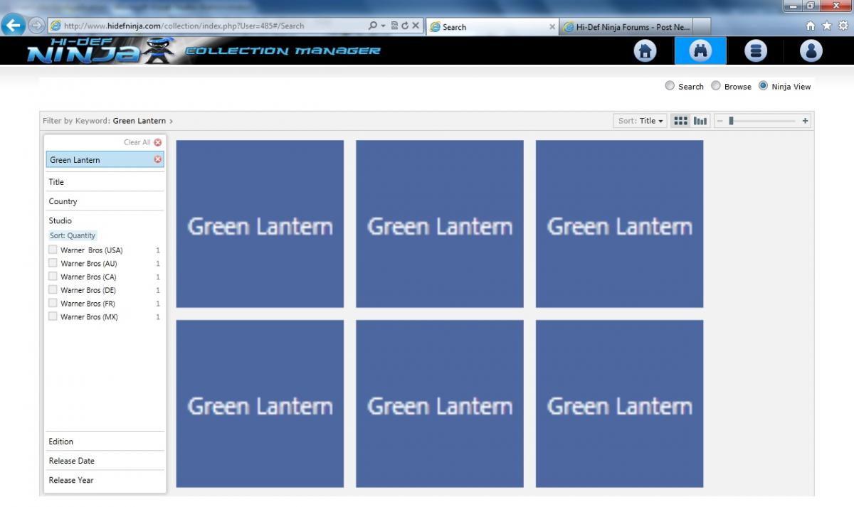Viewport: 854px width, 507px height.
Task: Open a new blank browser tab
Action: (x=702, y=27)
